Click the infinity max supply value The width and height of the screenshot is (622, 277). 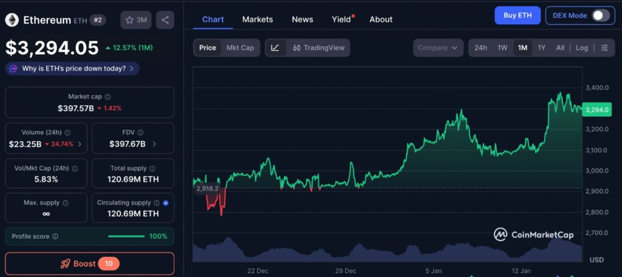point(46,214)
